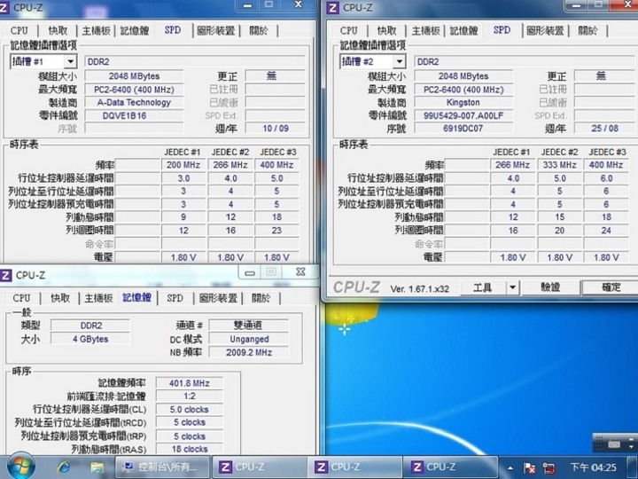Click the 驗證 validate button
The height and width of the screenshot is (479, 638).
550,287
